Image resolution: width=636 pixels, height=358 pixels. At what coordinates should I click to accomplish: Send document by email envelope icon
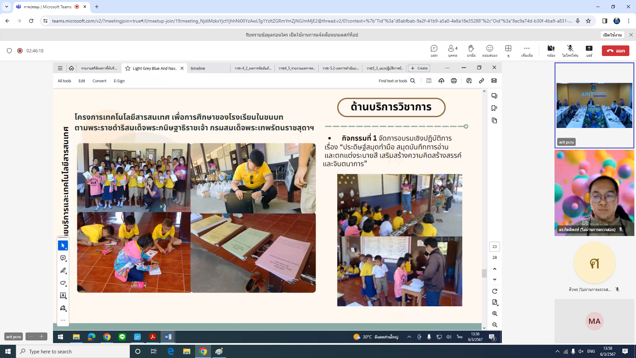pyautogui.click(x=494, y=81)
